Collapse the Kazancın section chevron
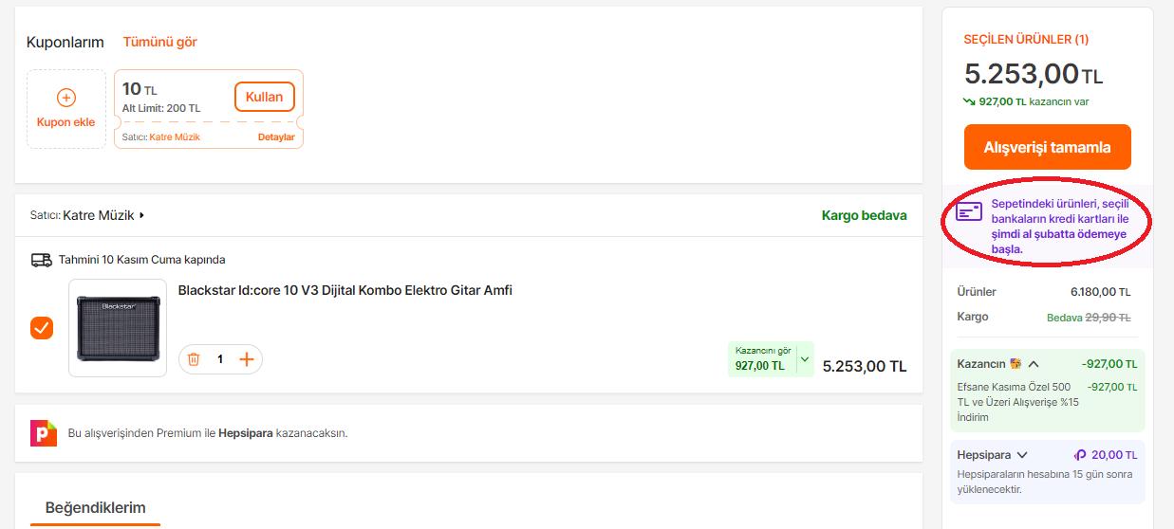1174x529 pixels. click(1034, 364)
